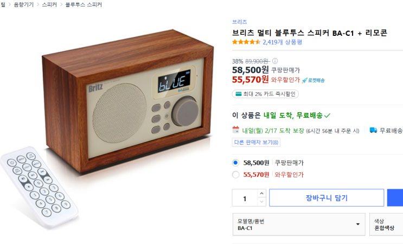Viewport: 403px width, 244px height.
Task: Decrease quantity with the down arrow
Action: (261, 202)
